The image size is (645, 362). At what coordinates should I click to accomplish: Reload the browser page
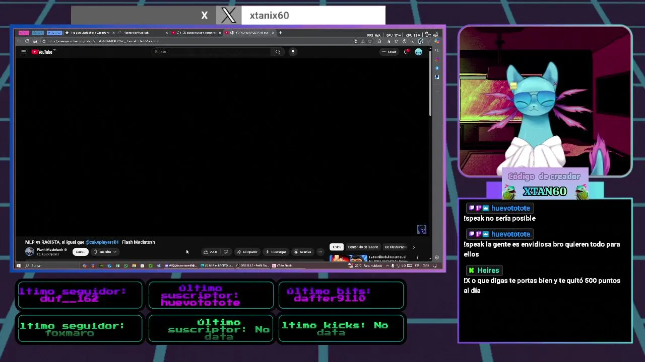coord(27,41)
